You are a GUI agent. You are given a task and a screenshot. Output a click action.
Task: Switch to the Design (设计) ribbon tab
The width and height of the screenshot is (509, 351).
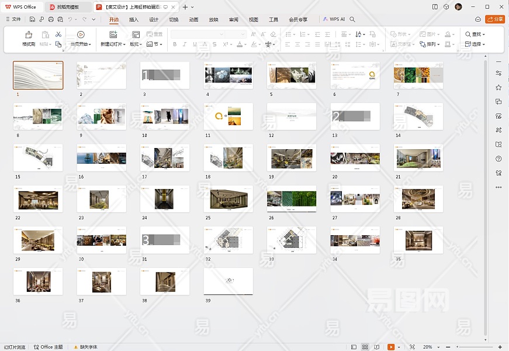pyautogui.click(x=154, y=19)
